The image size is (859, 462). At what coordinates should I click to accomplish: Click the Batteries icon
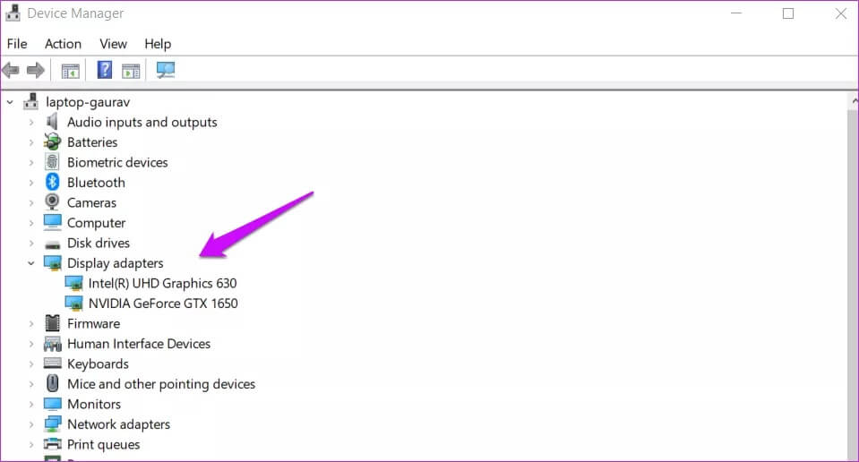(x=53, y=141)
